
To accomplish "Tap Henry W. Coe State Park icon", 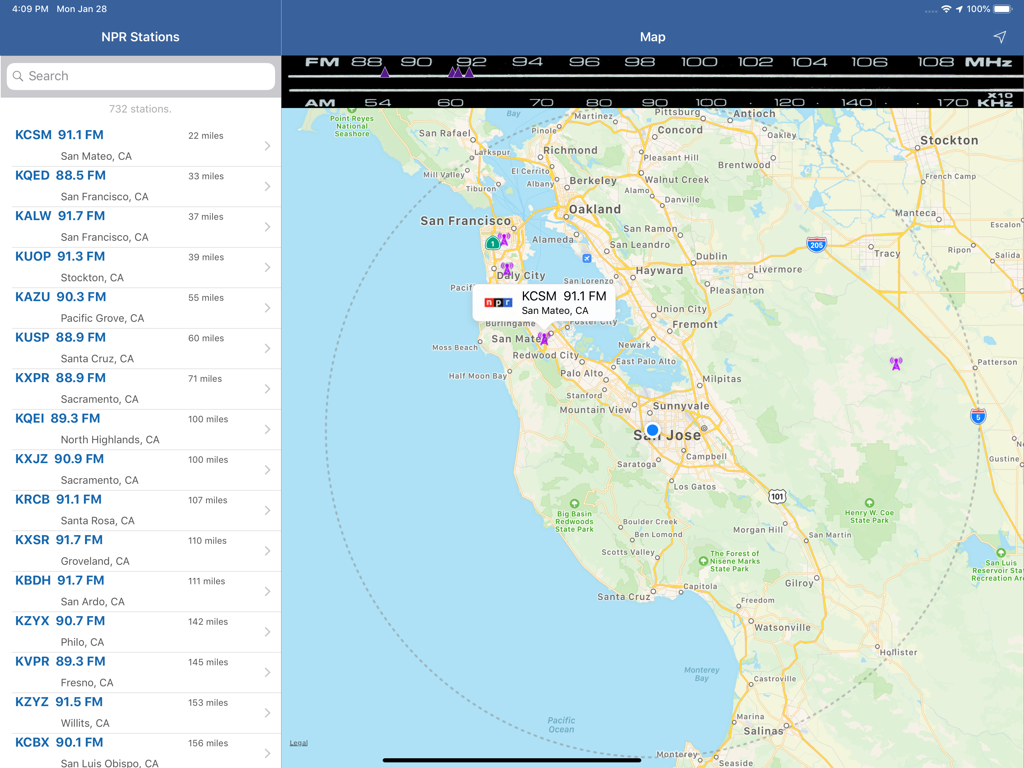I will pos(869,502).
